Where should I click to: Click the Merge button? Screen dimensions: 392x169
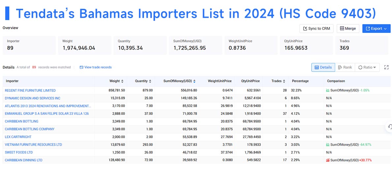pyautogui.click(x=348, y=29)
